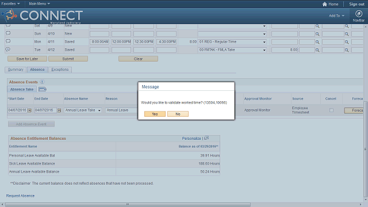368x207 pixels.
Task: Open the 00 FMTAK - FMLA Take dropdown
Action: click(232, 50)
